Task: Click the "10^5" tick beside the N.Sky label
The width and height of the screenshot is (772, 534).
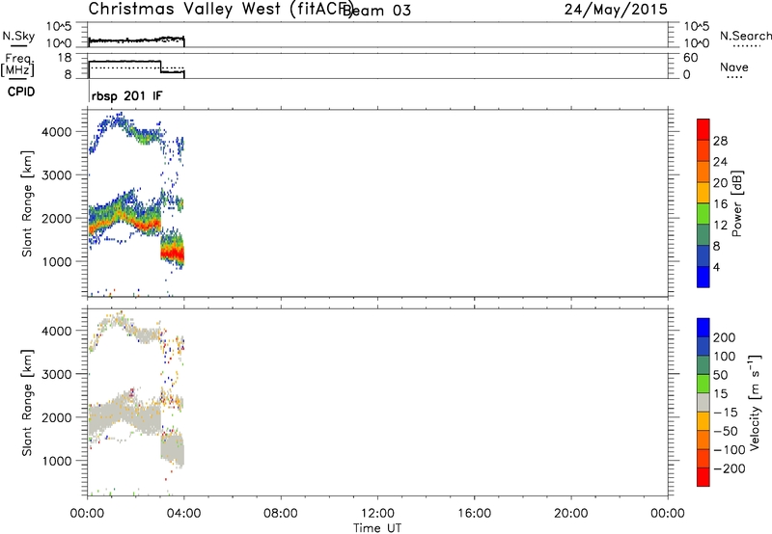Action: point(59,26)
